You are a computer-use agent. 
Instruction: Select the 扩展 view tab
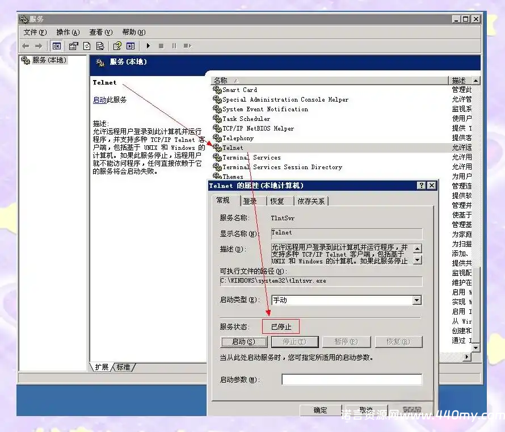pos(102,367)
